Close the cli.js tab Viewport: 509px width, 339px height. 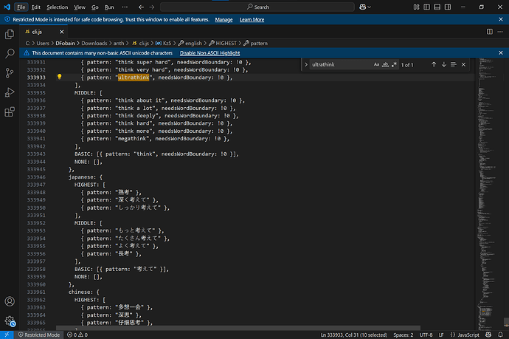coord(62,32)
